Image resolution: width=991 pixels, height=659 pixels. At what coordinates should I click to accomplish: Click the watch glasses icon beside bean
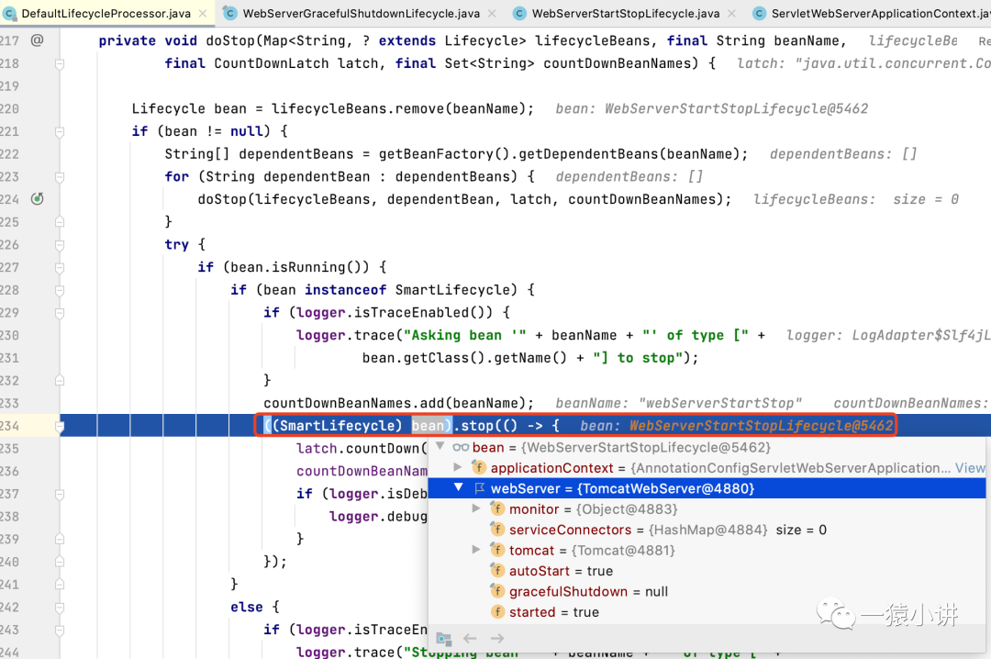460,447
